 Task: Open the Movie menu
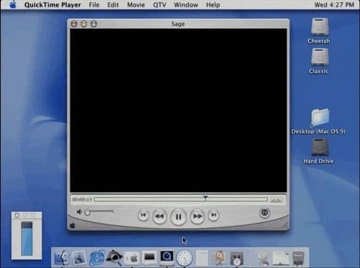click(x=136, y=5)
